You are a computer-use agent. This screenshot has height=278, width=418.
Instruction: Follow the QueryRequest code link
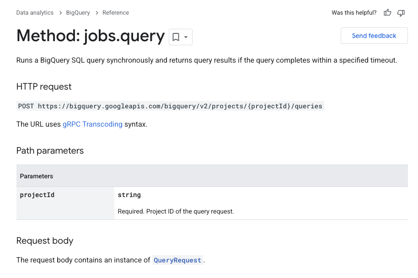click(x=177, y=260)
